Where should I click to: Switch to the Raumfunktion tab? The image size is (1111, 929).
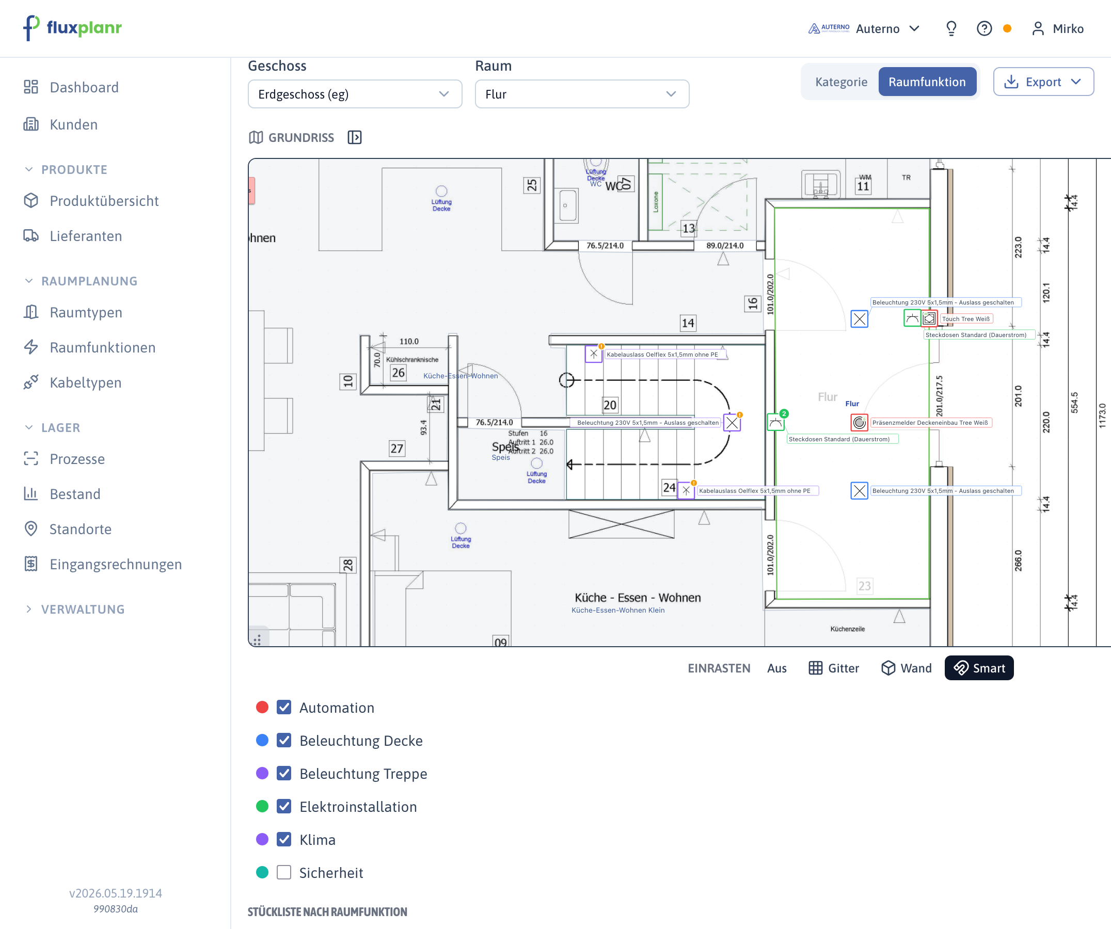coord(927,82)
